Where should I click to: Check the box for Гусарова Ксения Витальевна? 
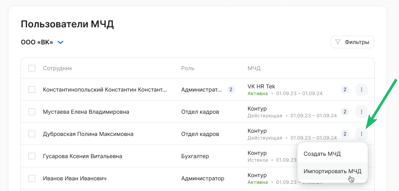coord(32,156)
